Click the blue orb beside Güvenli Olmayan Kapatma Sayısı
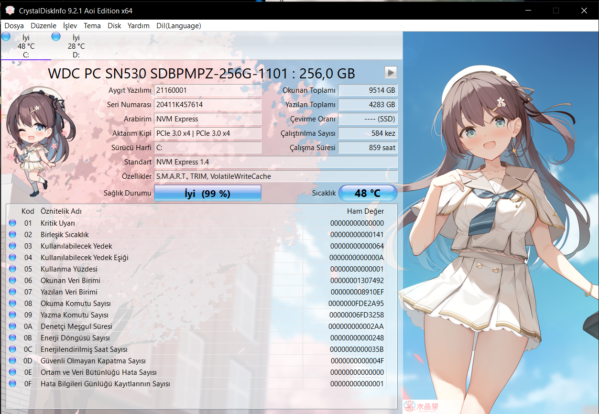This screenshot has height=414, width=599. 12,360
